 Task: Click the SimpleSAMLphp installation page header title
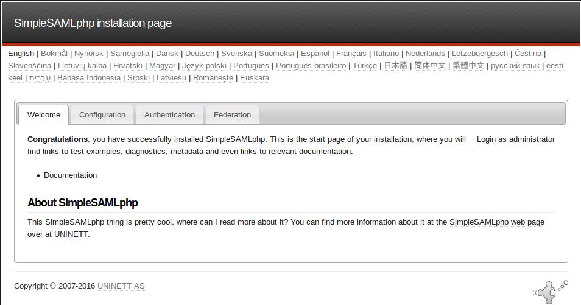tap(93, 23)
